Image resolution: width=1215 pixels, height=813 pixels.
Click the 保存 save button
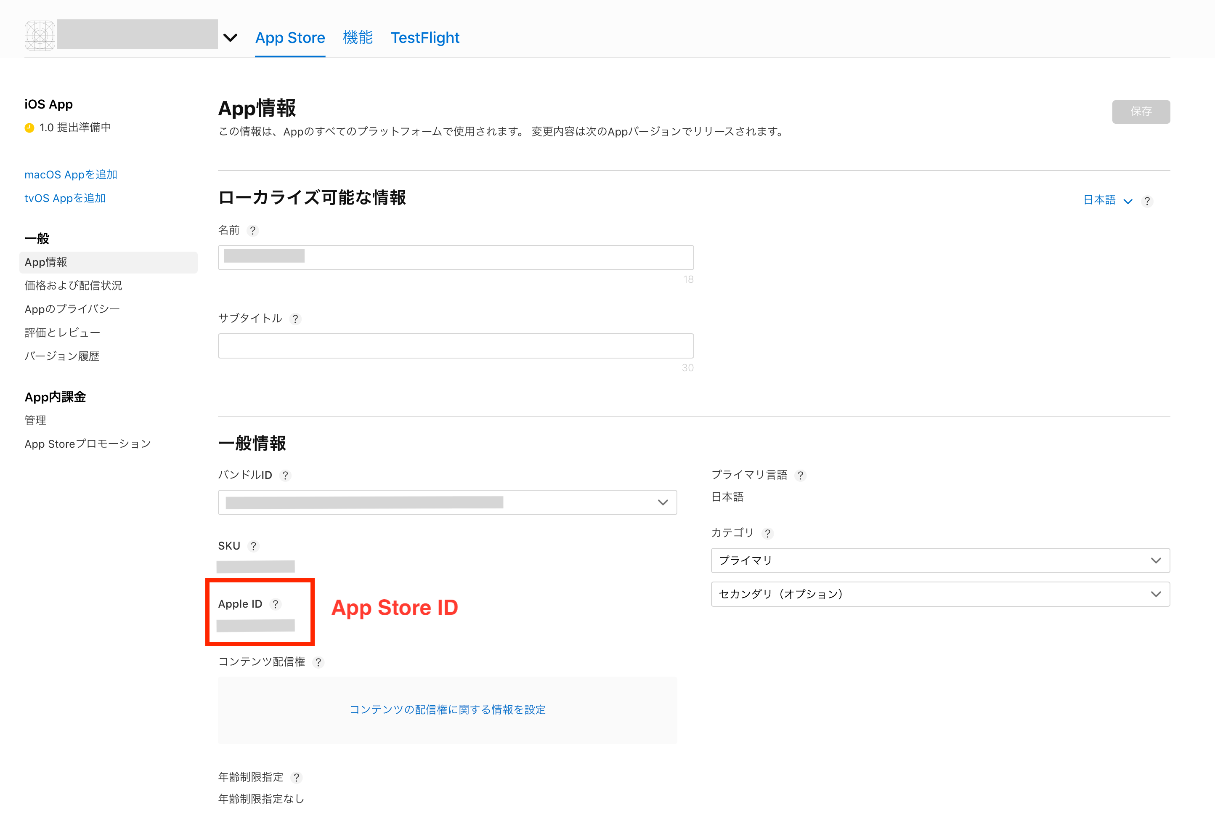[1141, 112]
